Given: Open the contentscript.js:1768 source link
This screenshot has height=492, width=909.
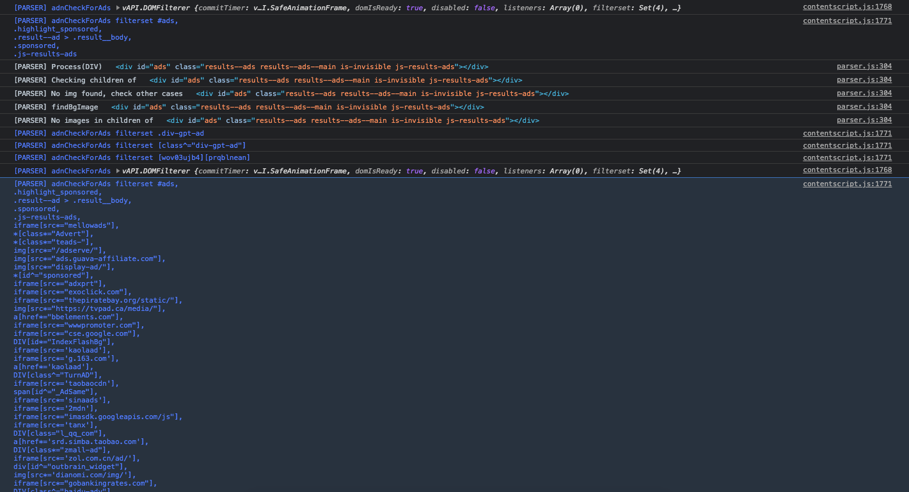Looking at the screenshot, I should [x=847, y=6].
